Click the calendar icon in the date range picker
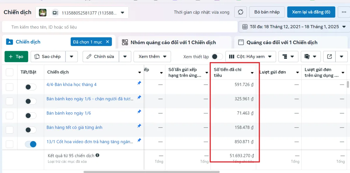The height and width of the screenshot is (173, 350). [245, 27]
